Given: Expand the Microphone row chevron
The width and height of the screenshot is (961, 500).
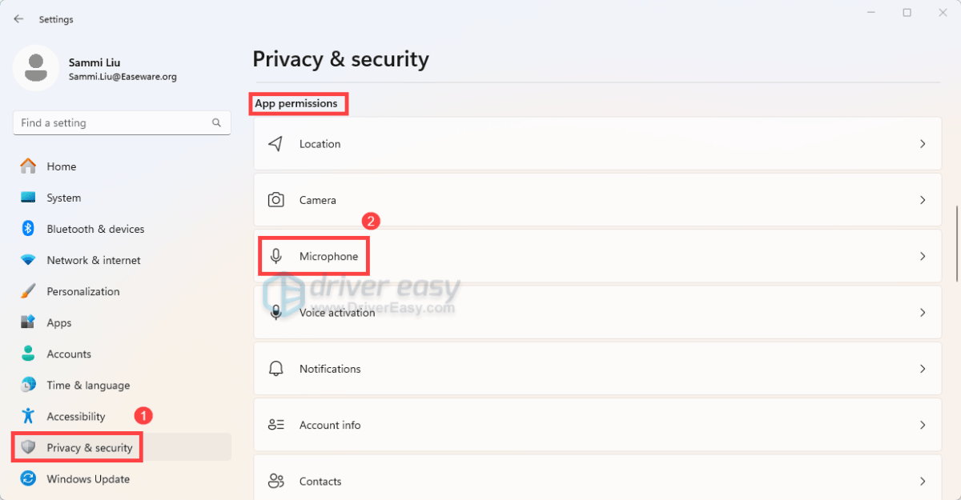Looking at the screenshot, I should (923, 256).
